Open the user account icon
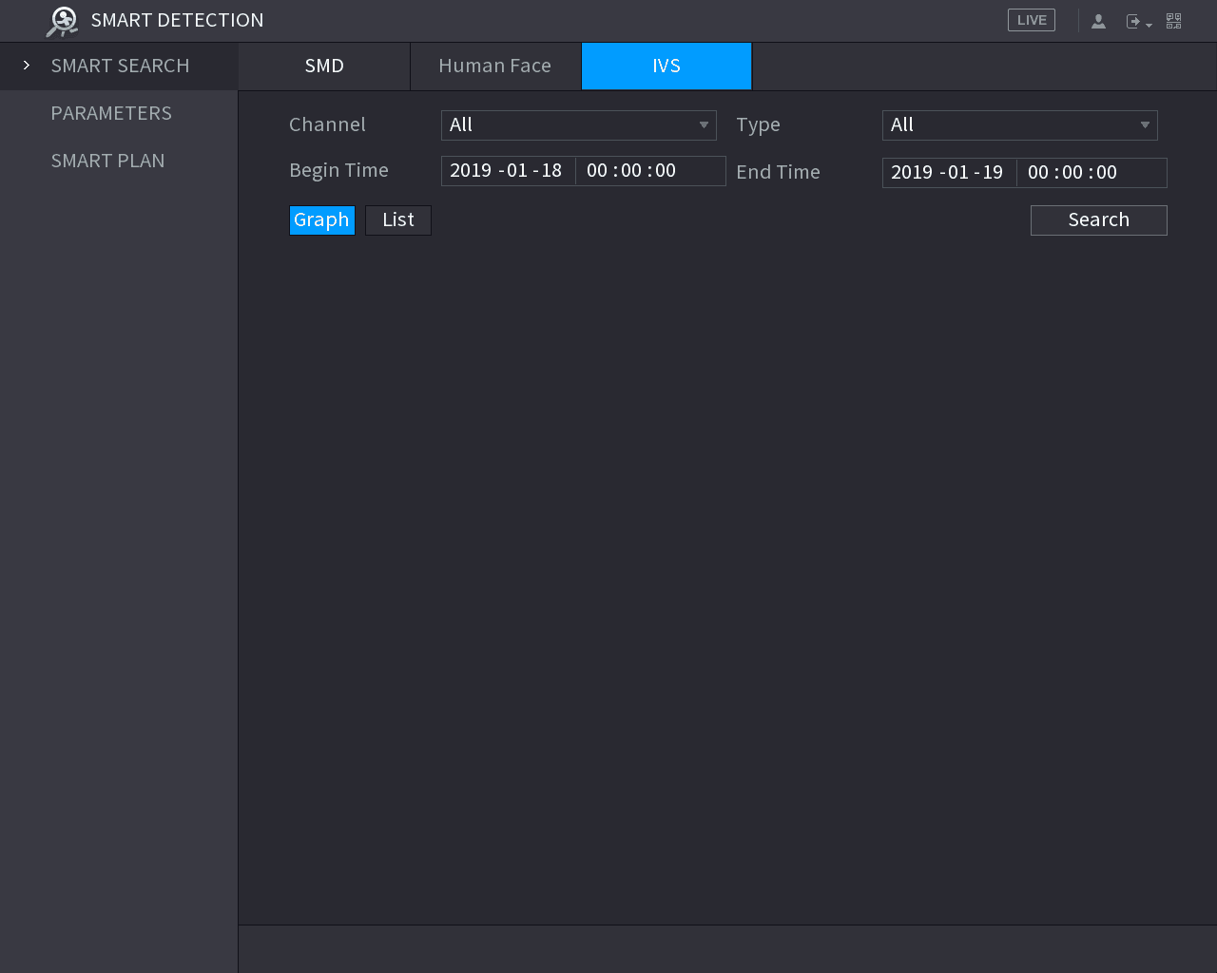 (x=1098, y=21)
